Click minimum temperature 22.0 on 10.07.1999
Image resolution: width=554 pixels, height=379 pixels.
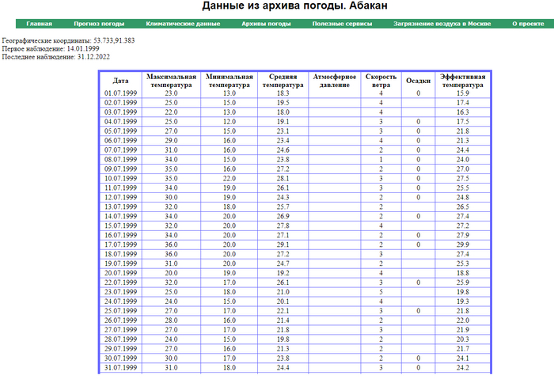pyautogui.click(x=230, y=178)
